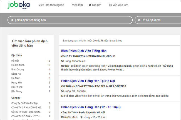181x120 pixels.
Task: Click the plus icon beside Tạo CV
Action: point(90,5)
